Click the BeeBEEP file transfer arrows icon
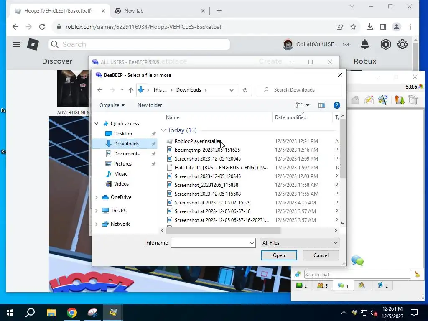 click(x=399, y=100)
